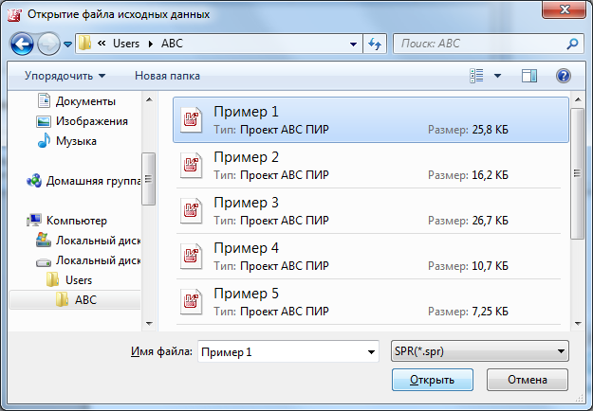Toggle the preview pane icon

click(529, 76)
